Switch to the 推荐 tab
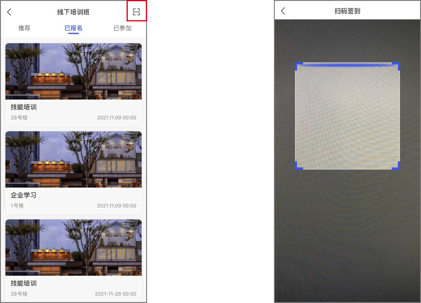The width and height of the screenshot is (421, 303). [x=24, y=28]
